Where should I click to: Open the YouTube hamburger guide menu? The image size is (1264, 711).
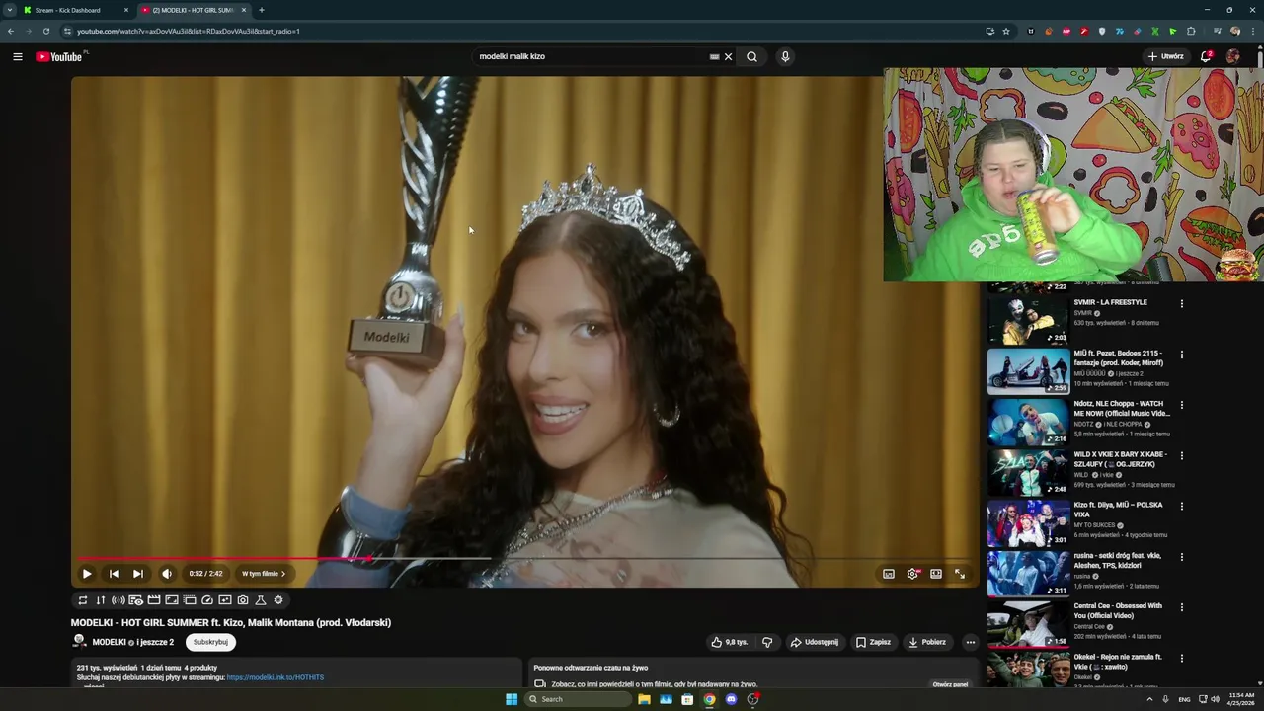pos(18,56)
